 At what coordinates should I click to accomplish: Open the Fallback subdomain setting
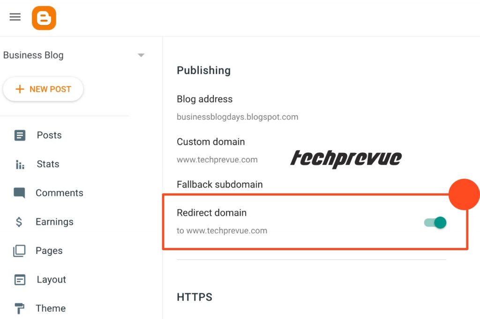point(220,185)
